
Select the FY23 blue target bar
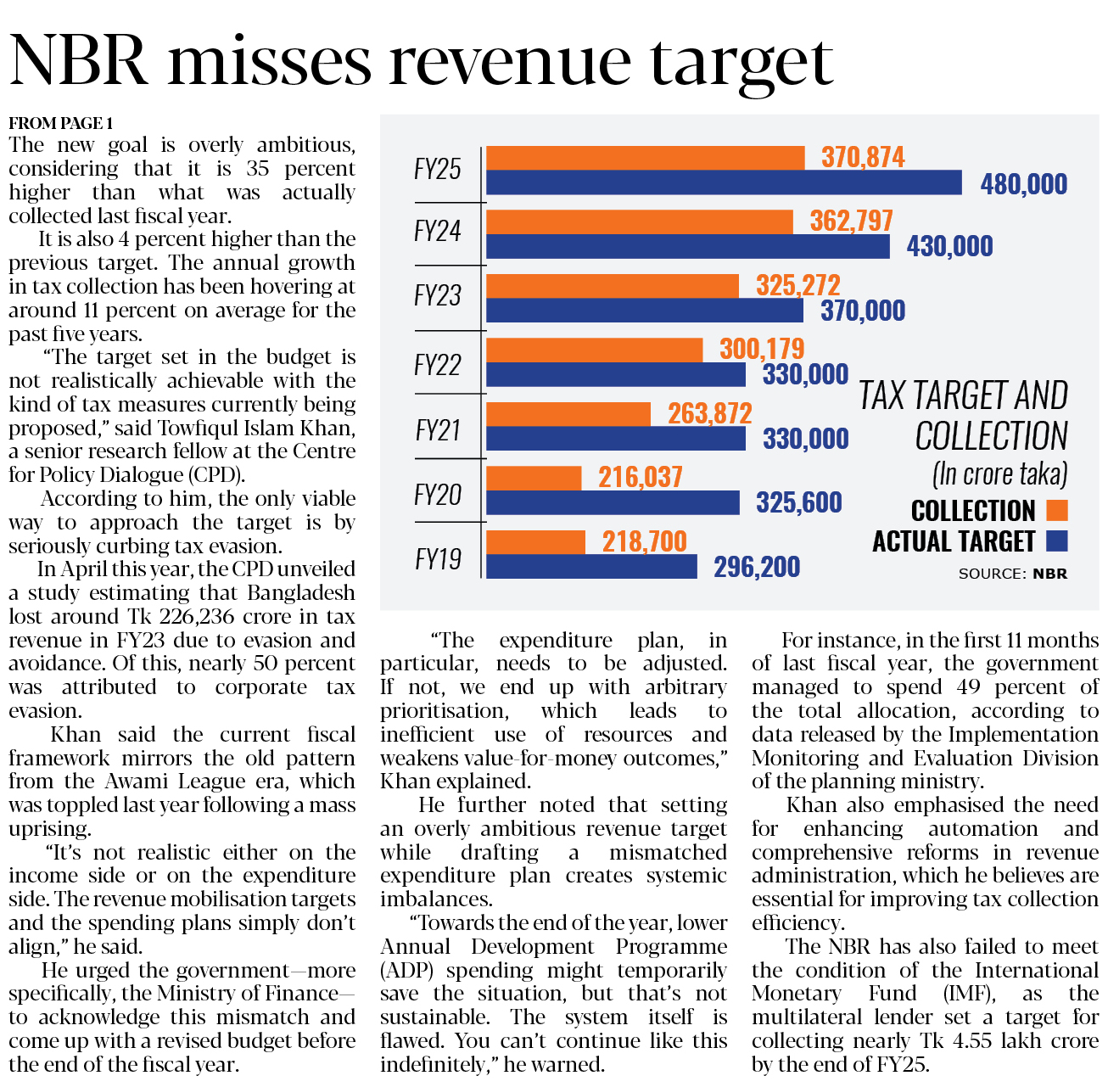point(644,311)
